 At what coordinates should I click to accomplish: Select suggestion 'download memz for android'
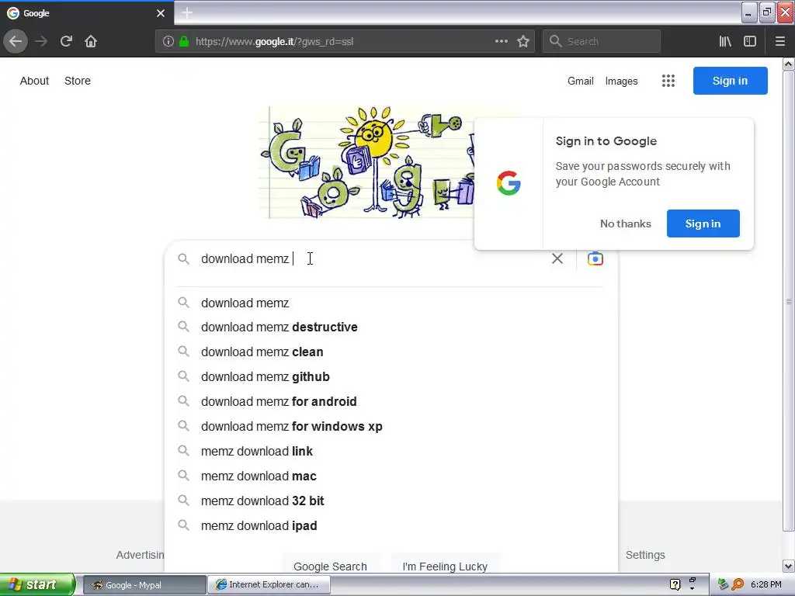390,401
